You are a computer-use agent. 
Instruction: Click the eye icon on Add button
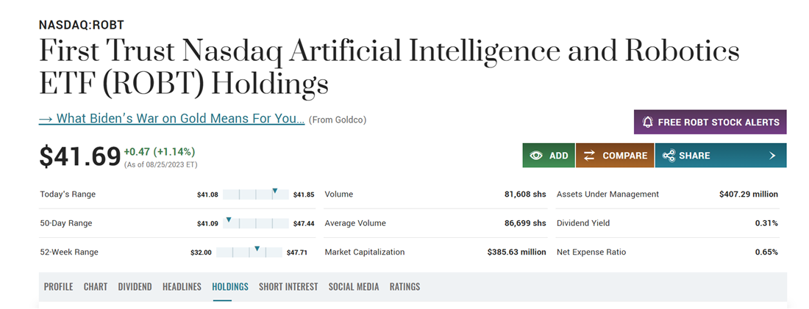click(x=536, y=156)
